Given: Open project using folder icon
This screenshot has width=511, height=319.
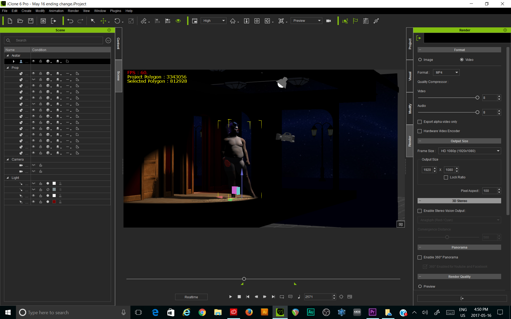Looking at the screenshot, I should point(20,21).
